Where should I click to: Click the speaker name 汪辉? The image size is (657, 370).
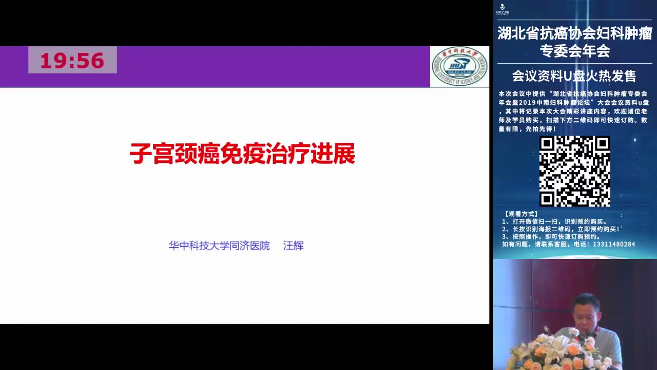294,246
